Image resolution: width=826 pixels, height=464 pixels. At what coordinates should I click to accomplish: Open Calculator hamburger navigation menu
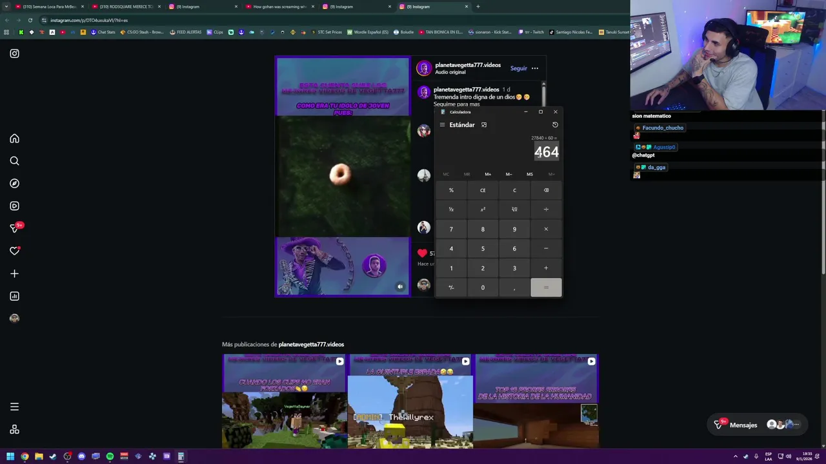click(442, 125)
